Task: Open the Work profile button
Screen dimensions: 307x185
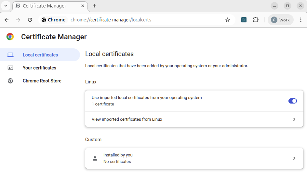Action: pyautogui.click(x=280, y=20)
